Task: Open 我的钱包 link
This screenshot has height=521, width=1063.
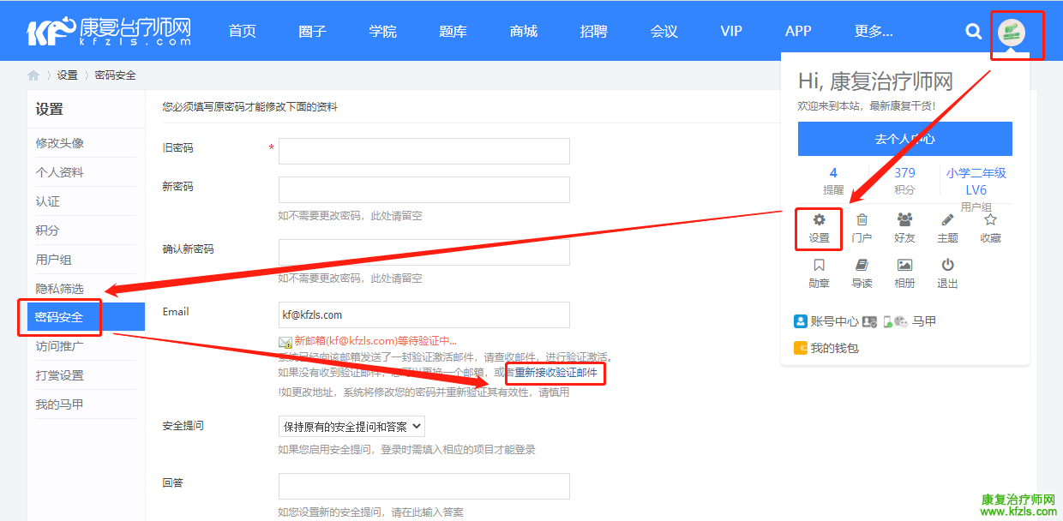Action: [x=834, y=348]
